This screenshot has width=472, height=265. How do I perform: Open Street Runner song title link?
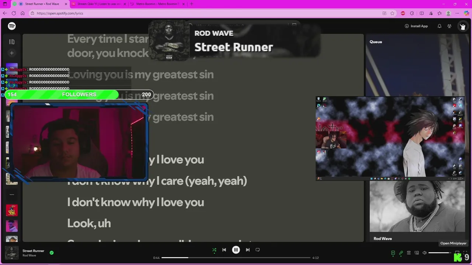(x=33, y=251)
